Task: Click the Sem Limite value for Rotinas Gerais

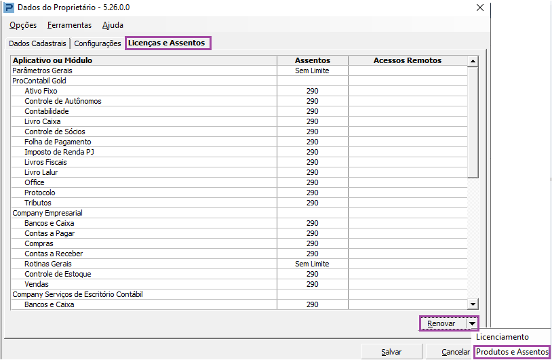Action: (x=312, y=264)
